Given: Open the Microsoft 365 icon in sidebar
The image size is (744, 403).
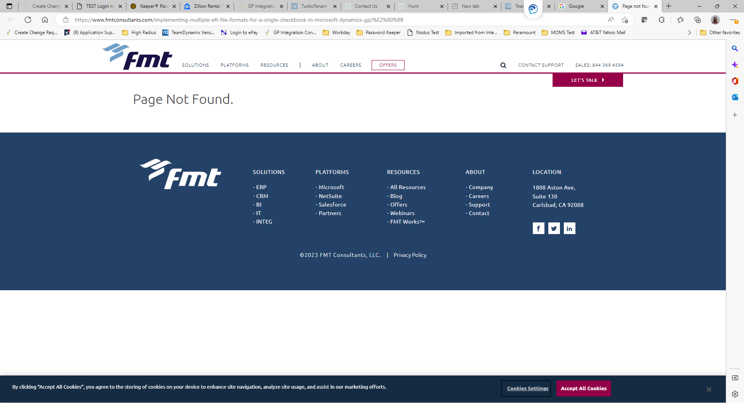Looking at the screenshot, I should 735,81.
